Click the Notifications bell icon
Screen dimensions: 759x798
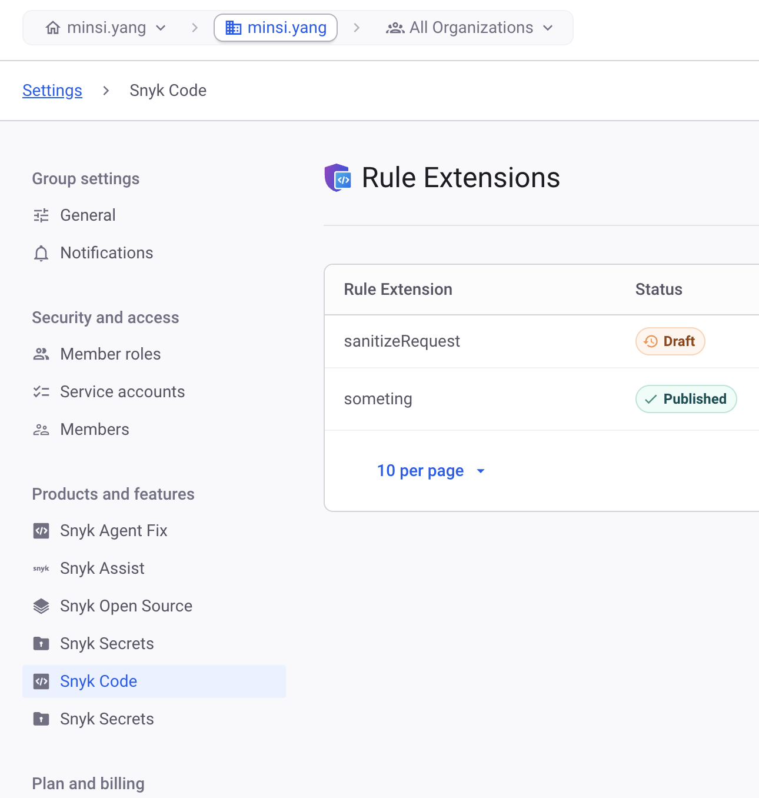pyautogui.click(x=41, y=253)
